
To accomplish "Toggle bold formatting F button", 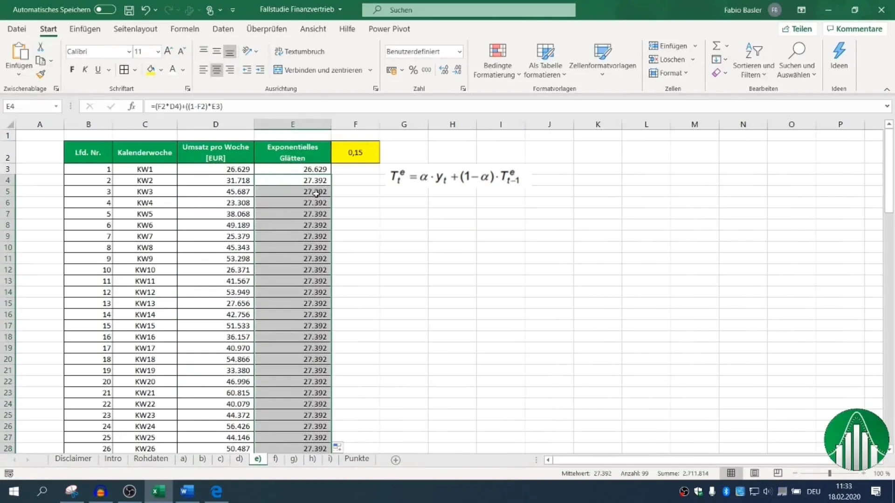I will pos(72,70).
